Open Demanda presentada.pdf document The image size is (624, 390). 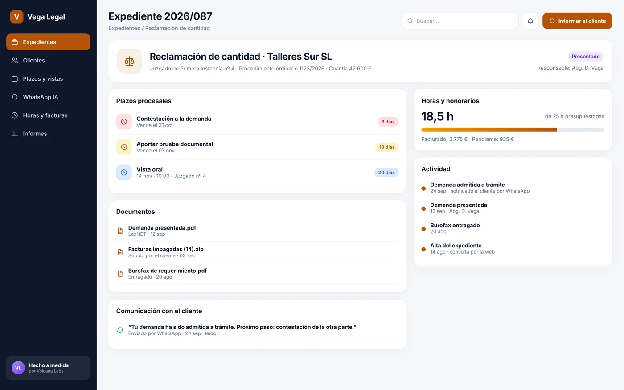[257, 231]
